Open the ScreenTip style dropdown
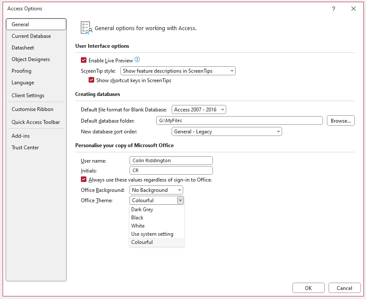366x299 pixels. 178,71
